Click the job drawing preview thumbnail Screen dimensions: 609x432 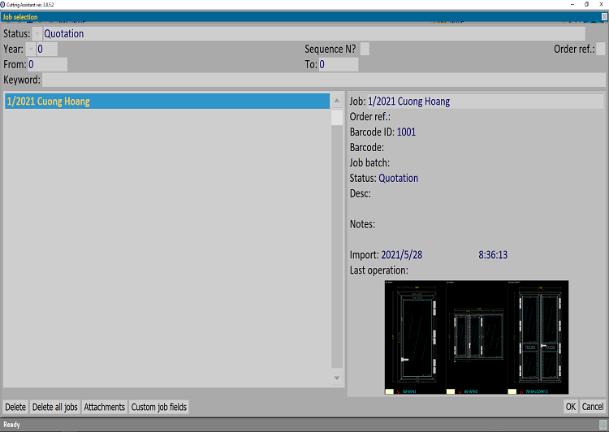(477, 337)
